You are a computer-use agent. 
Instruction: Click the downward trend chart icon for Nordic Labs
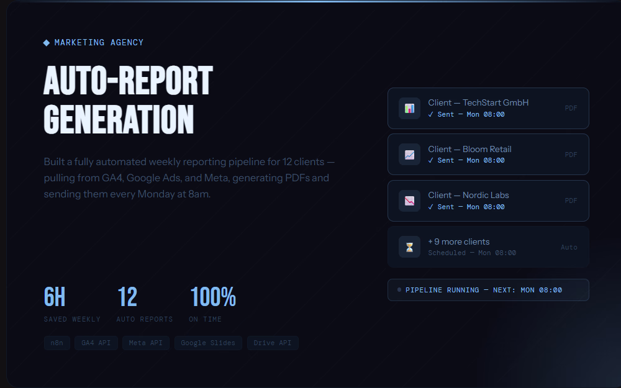point(409,201)
